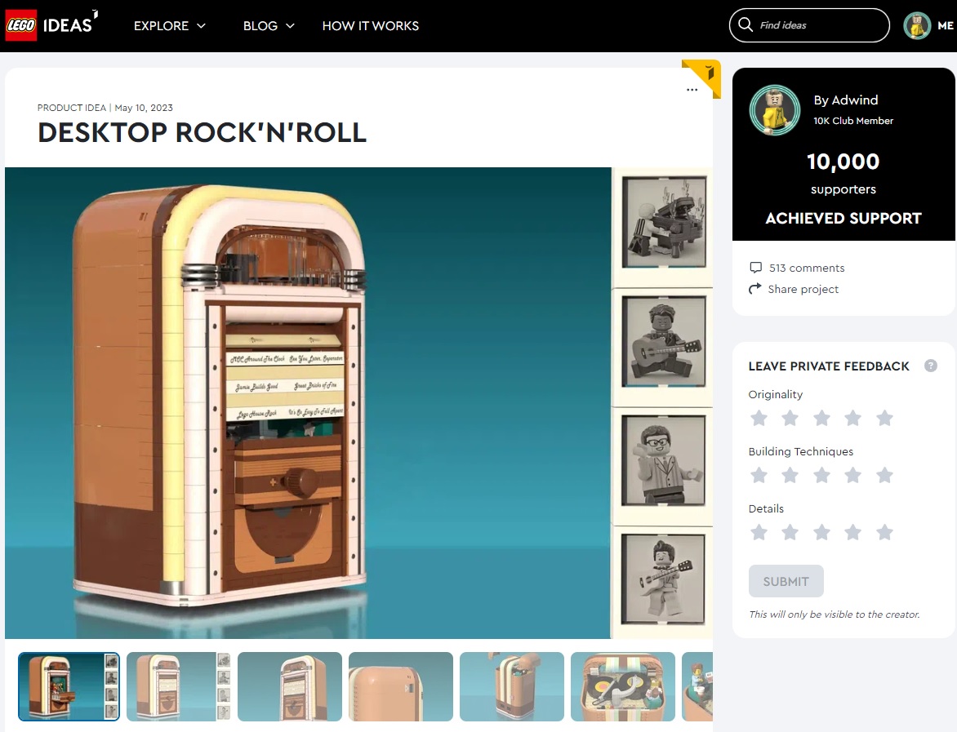Rate Building Techniques five stars
This screenshot has height=732, width=957.
point(884,475)
